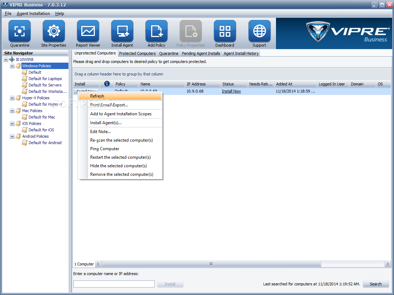The height and width of the screenshot is (295, 394).
Task: Click horizontal scrollbar right arrow
Action: point(388,264)
